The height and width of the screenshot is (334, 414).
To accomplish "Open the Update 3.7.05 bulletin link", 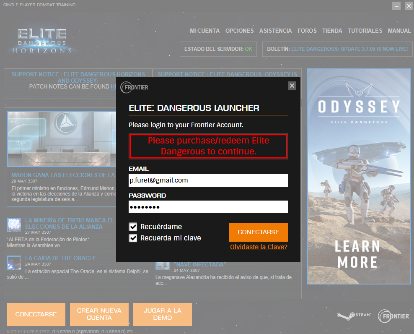I will tap(349, 49).
